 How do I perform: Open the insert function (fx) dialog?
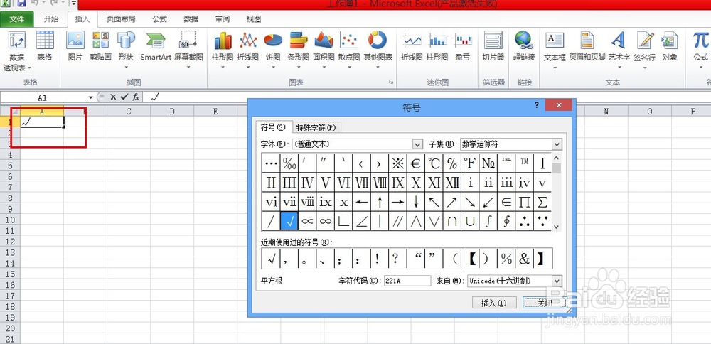click(136, 97)
